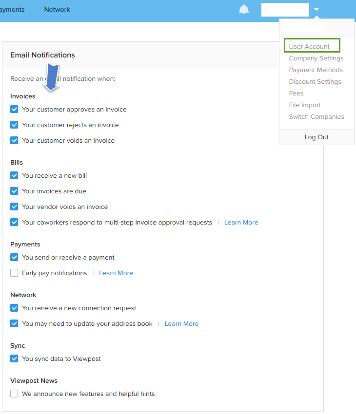Enable Viewpost News announcements checkbox

(x=14, y=394)
